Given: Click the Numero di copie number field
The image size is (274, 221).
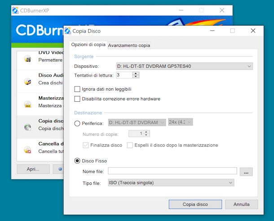Looking at the screenshot, I should pos(136,134).
